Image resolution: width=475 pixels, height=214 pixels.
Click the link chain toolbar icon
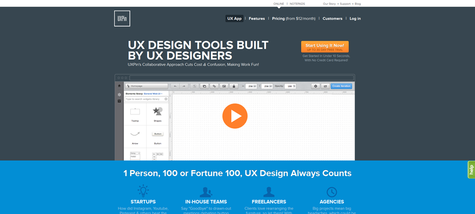(x=214, y=86)
